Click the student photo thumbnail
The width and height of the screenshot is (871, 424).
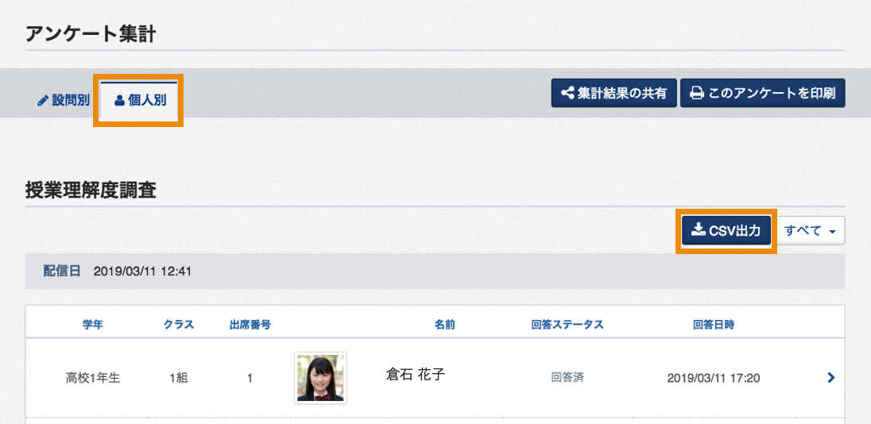click(320, 377)
